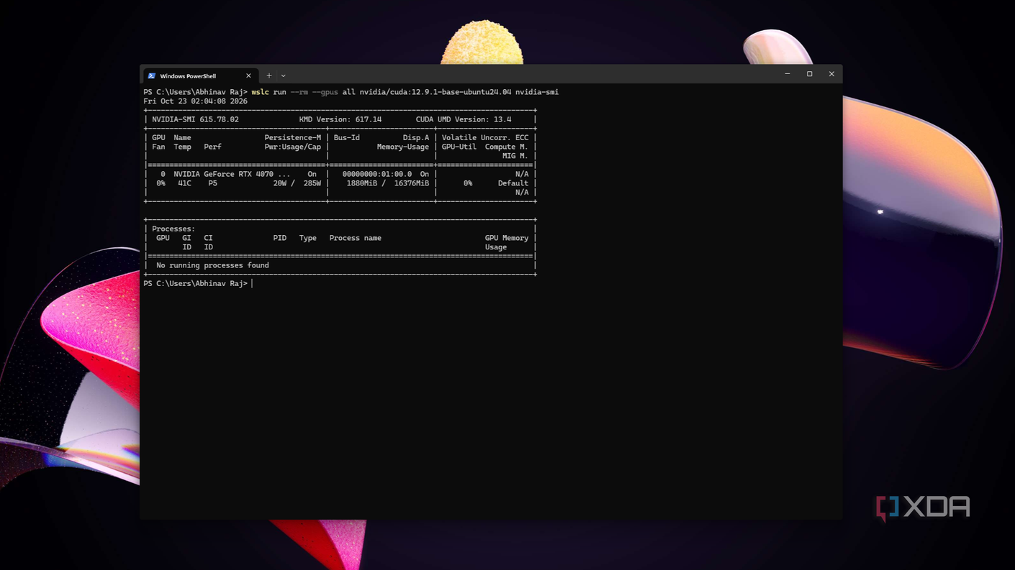Screen dimensions: 1015x570
Task: Open a new terminal tab
Action: point(269,75)
